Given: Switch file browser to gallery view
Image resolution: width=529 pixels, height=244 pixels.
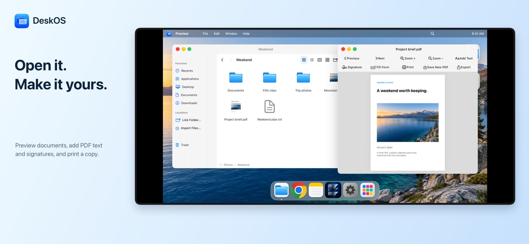Looking at the screenshot, I should (327, 60).
